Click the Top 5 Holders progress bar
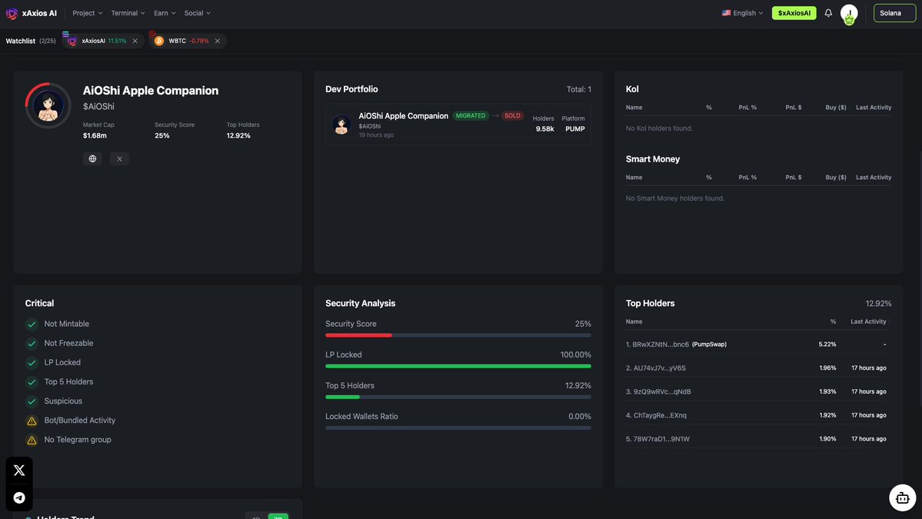922x519 pixels. point(458,397)
